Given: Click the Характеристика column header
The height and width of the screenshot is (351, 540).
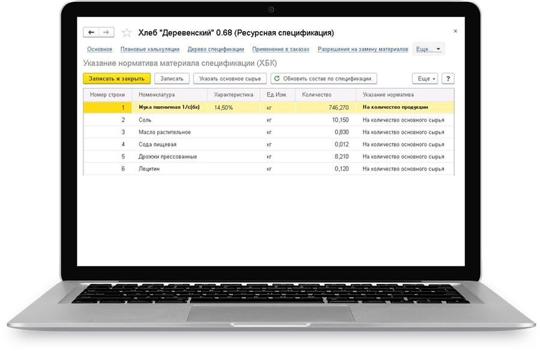Looking at the screenshot, I should point(233,95).
